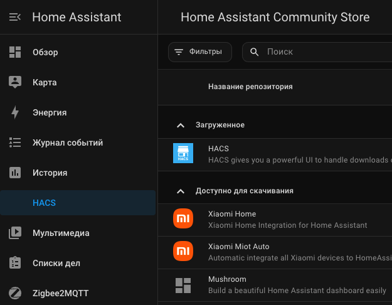This screenshot has height=305, width=392.
Task: Collapse the Доступно для скачивания chevron
Action: pos(181,191)
